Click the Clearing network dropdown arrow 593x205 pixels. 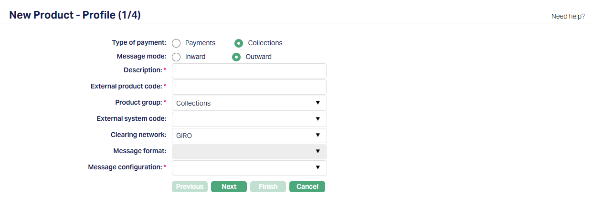pos(318,136)
